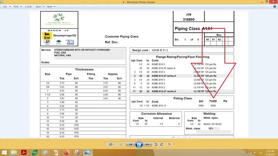Click the actual size fit button
This screenshot has width=278, height=156.
121,144
